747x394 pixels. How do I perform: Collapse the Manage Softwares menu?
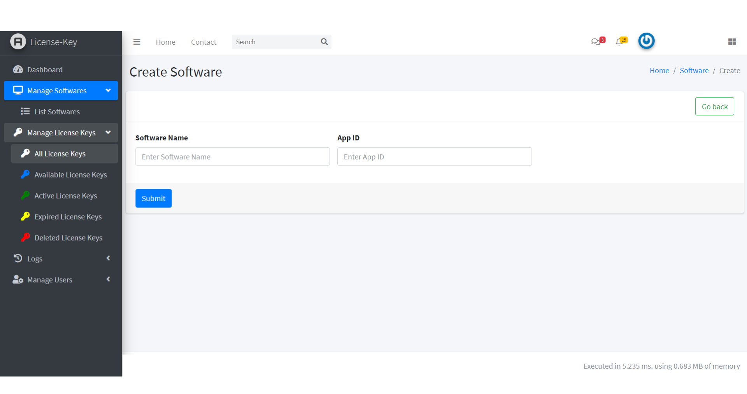coord(61,91)
